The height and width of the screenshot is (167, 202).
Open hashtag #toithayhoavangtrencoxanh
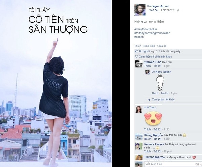click(x=152, y=33)
